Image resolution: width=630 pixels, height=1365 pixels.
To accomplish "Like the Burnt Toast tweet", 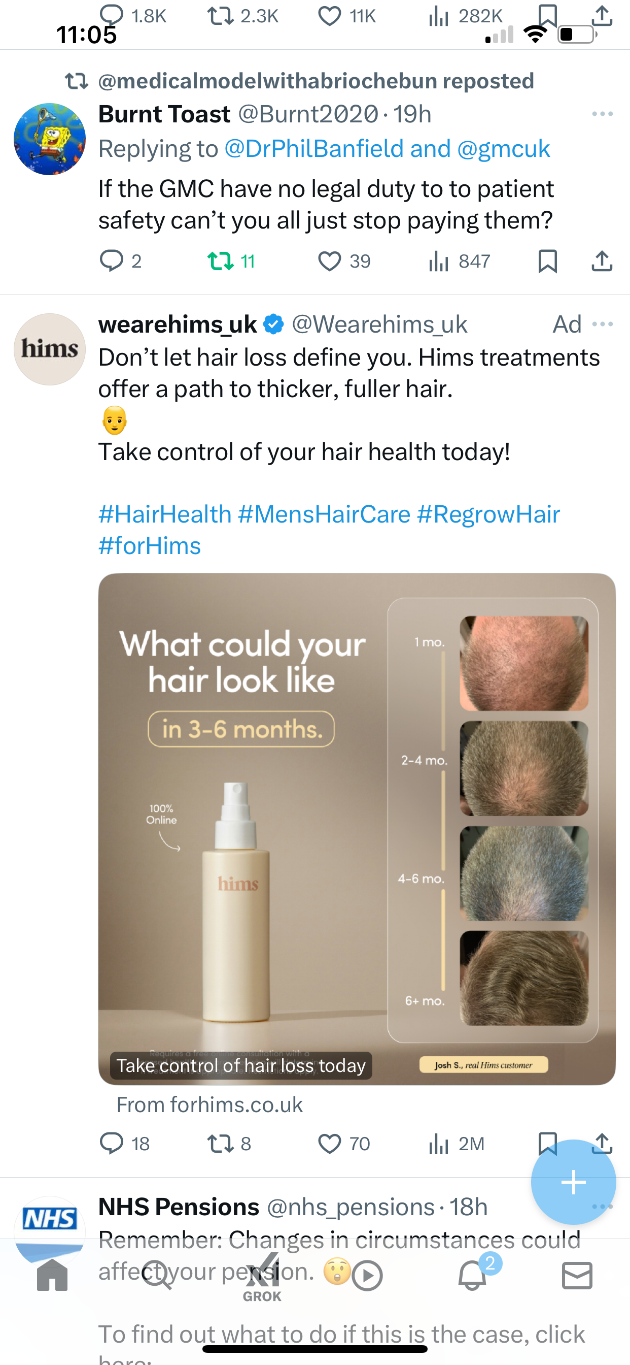I will (329, 261).
